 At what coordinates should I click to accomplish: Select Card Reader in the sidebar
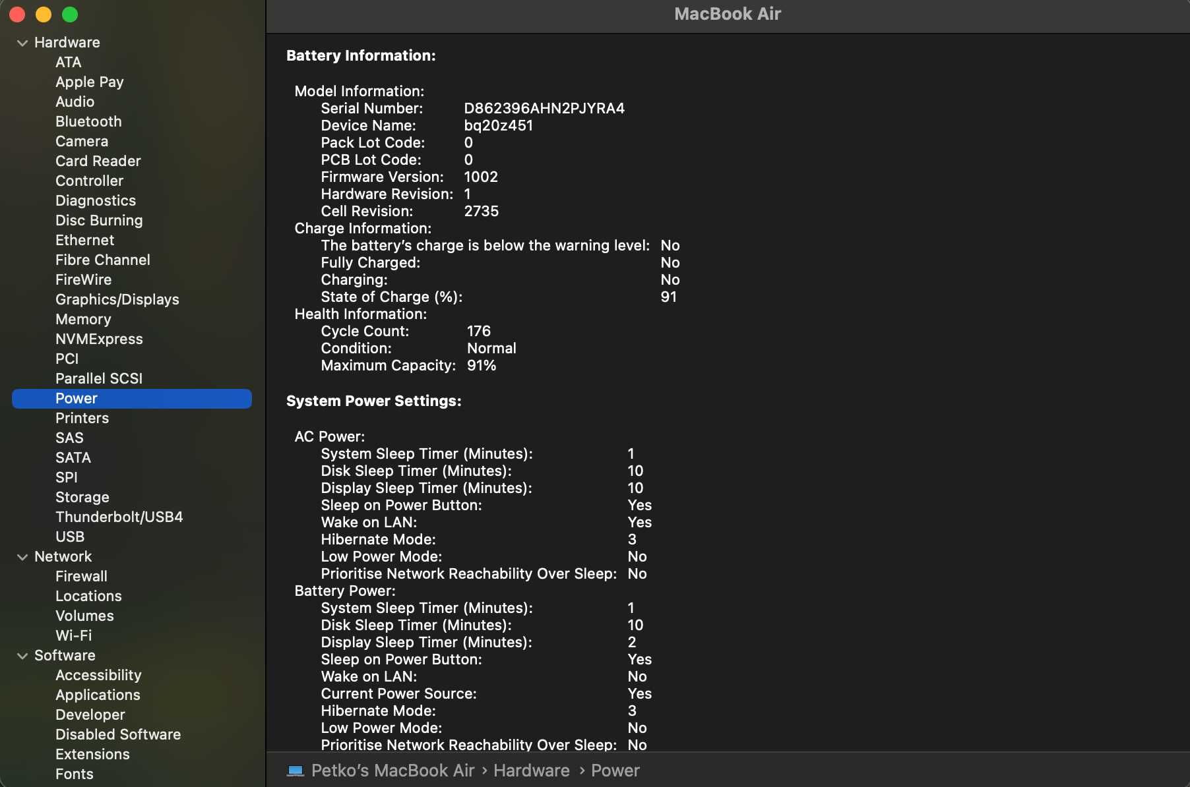98,161
